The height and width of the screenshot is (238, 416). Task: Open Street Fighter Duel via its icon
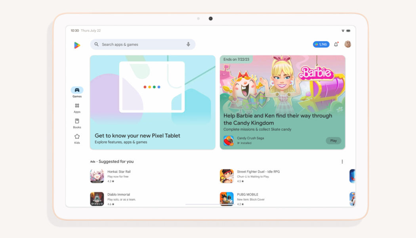pos(227,176)
